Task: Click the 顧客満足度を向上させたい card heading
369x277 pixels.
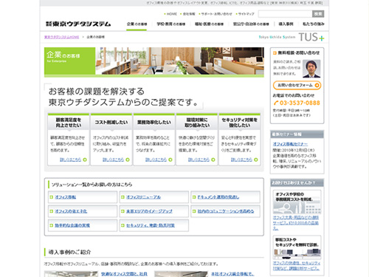Action: [x=69, y=123]
